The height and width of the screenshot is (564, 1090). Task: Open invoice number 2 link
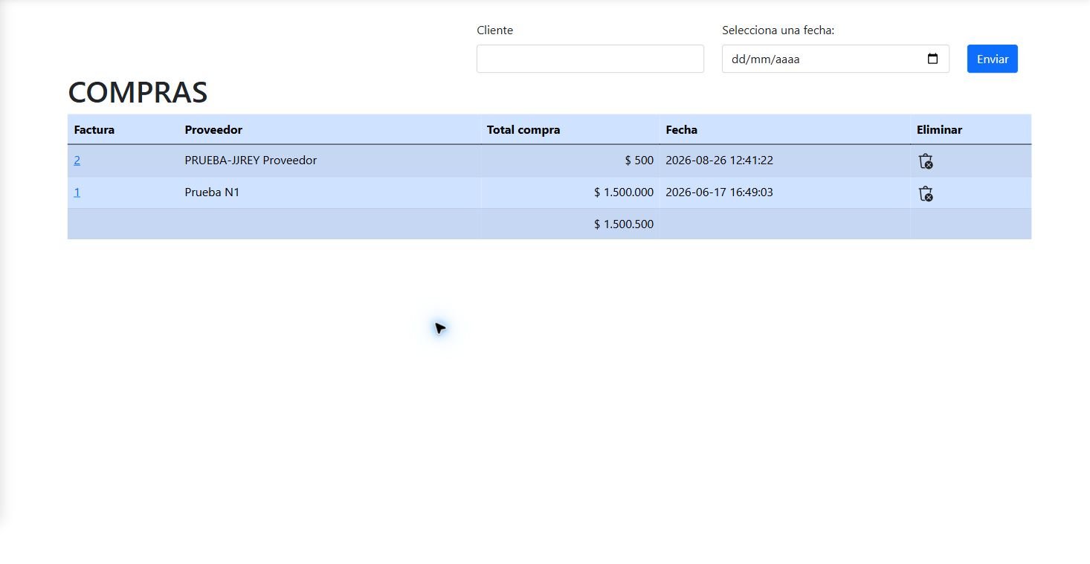(x=77, y=160)
